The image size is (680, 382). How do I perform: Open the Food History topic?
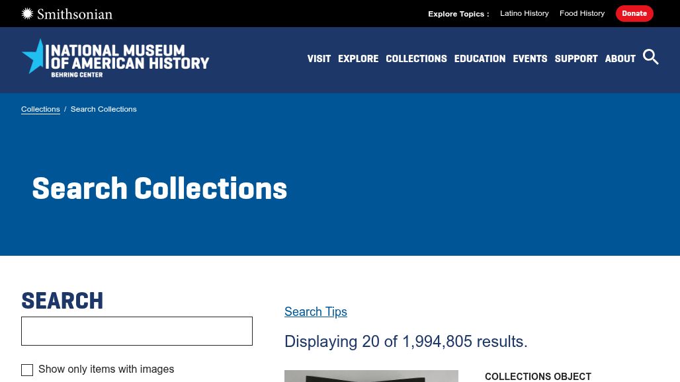581,13
